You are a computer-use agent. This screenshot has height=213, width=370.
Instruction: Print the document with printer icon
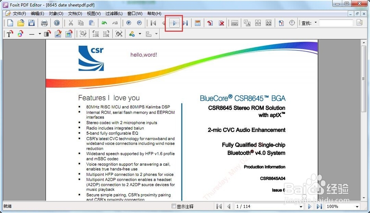coord(44,23)
